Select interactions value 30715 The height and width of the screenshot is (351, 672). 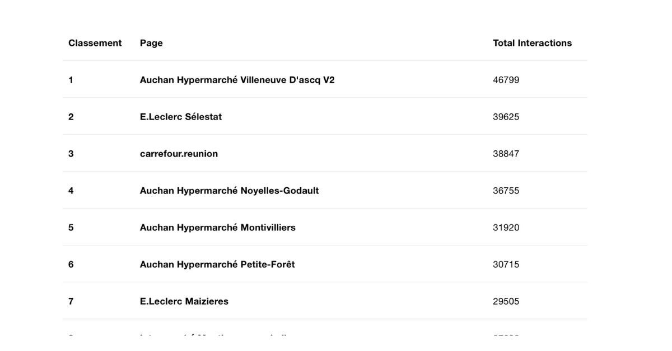click(506, 264)
